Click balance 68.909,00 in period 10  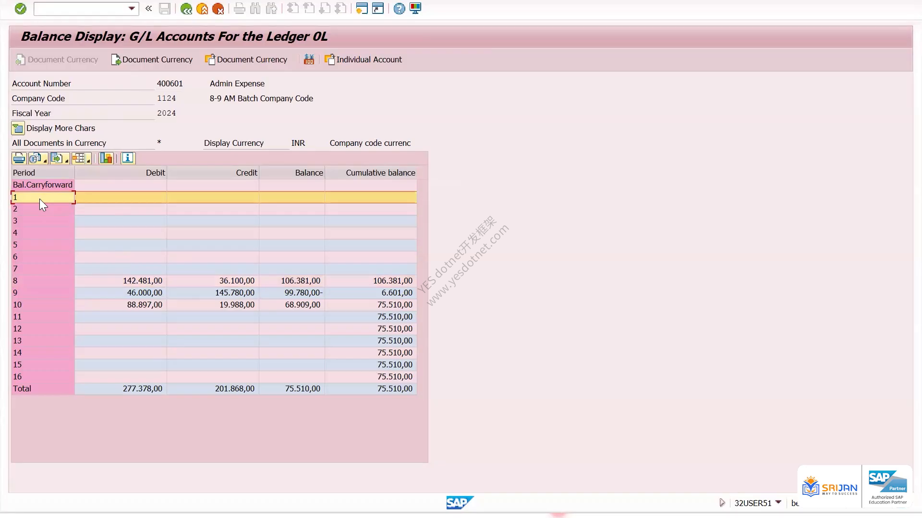[x=303, y=305]
